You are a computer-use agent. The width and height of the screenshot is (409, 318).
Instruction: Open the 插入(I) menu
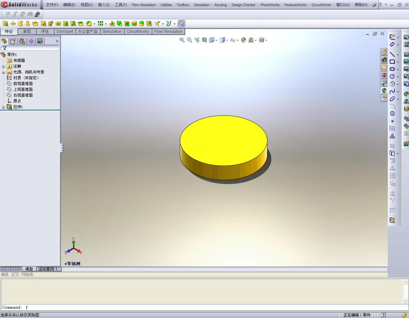point(104,5)
